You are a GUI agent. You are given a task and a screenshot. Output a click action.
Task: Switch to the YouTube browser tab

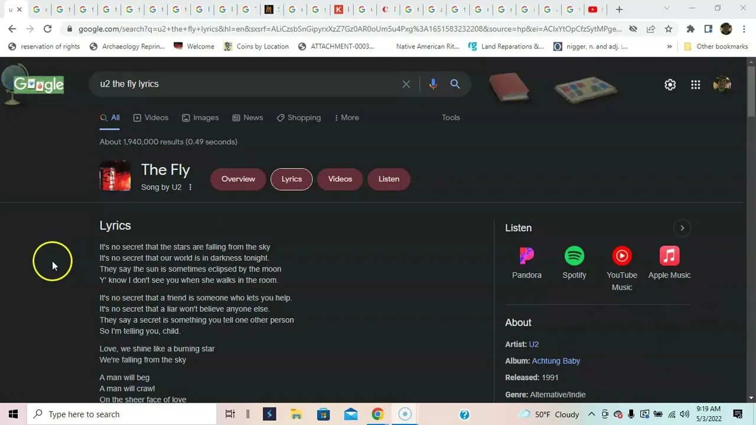(595, 9)
